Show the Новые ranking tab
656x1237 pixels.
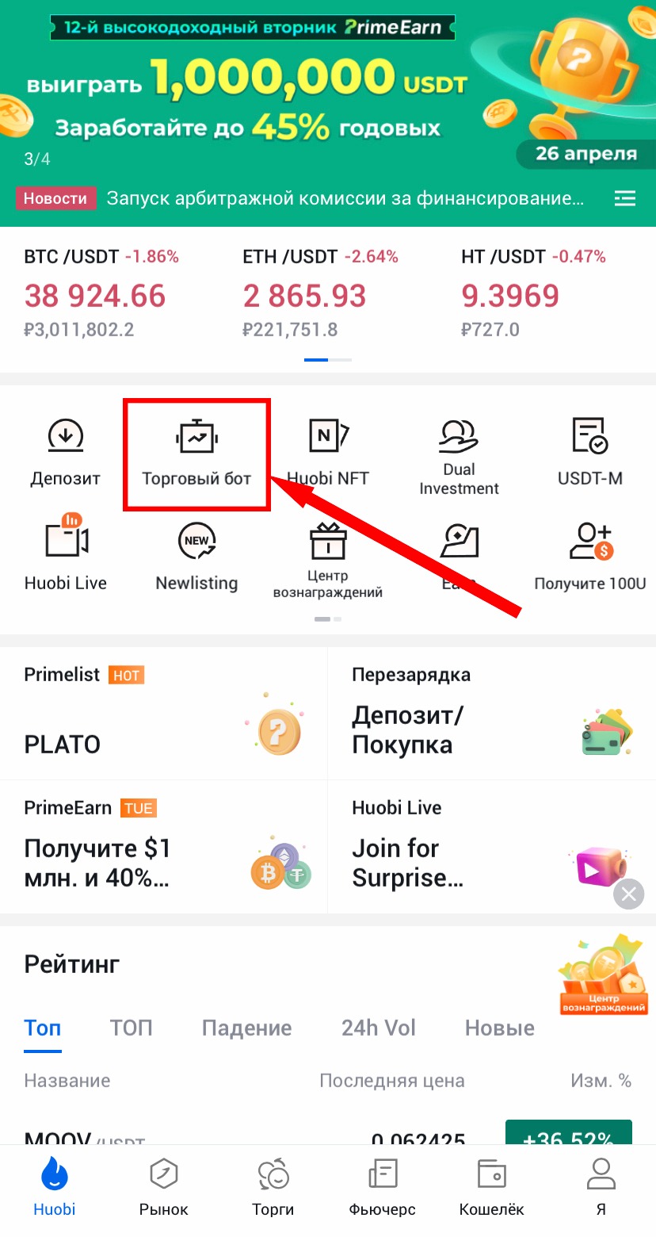(499, 1028)
